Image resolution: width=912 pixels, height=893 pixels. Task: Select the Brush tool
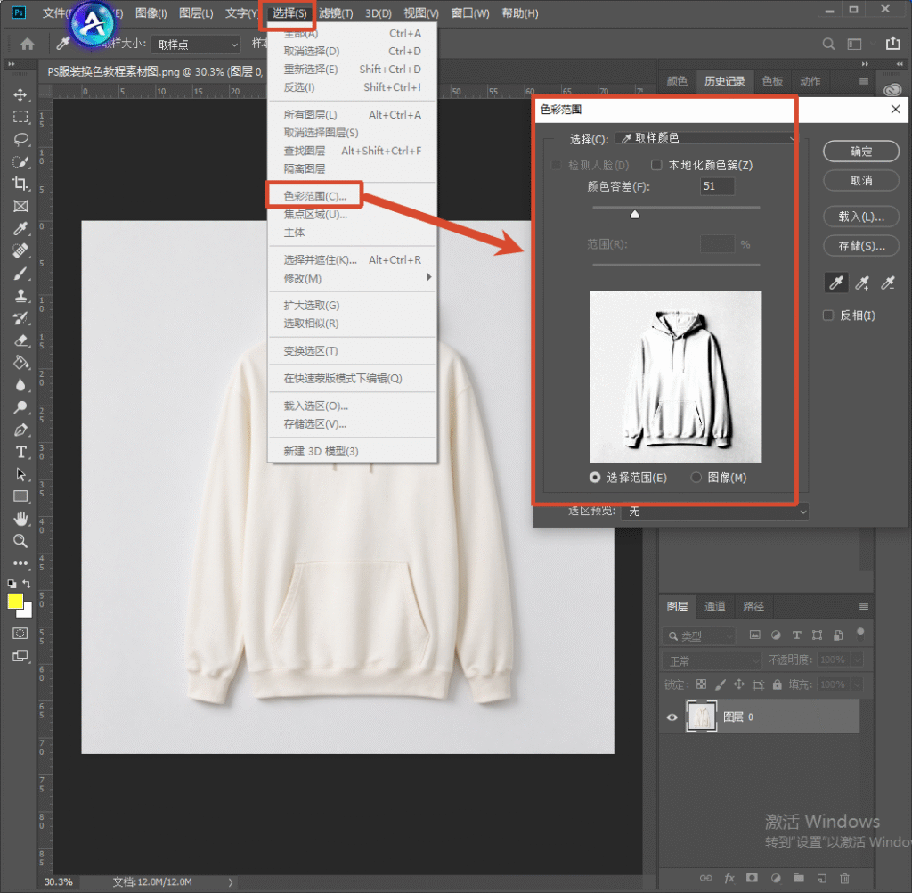20,274
